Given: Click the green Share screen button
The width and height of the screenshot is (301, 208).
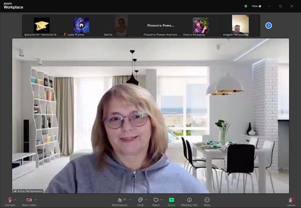Looking at the screenshot, I should pyautogui.click(x=171, y=200).
